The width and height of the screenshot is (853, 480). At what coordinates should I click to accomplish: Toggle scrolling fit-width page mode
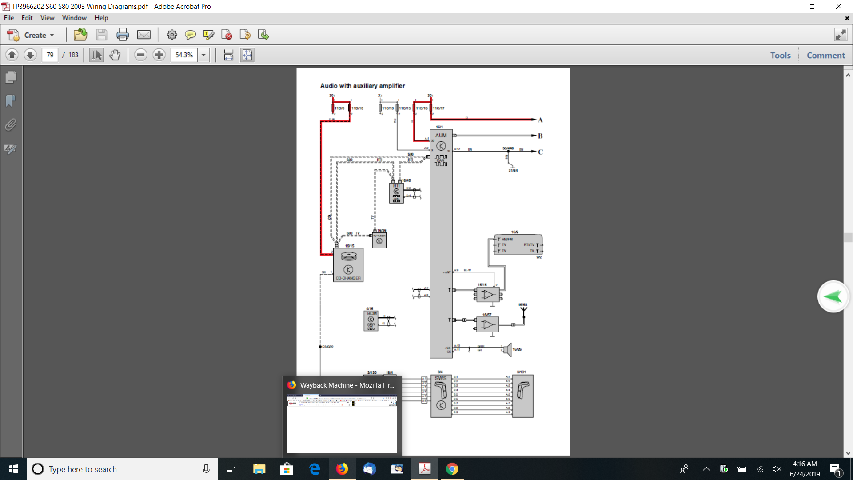pos(228,55)
